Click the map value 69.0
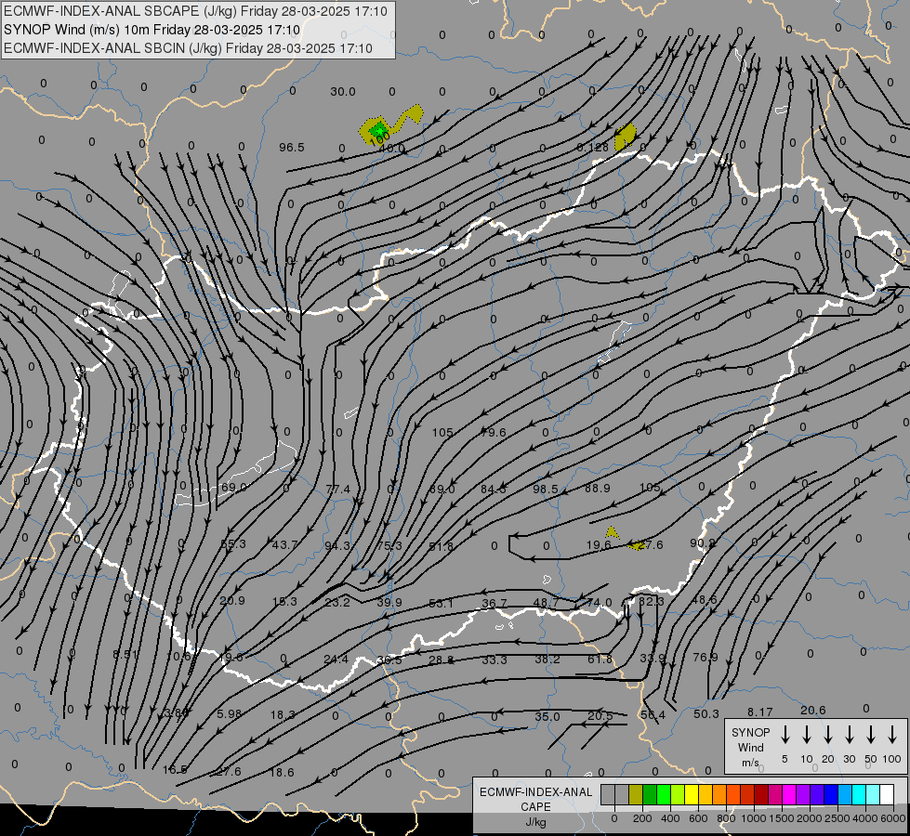This screenshot has width=910, height=836. (234, 488)
